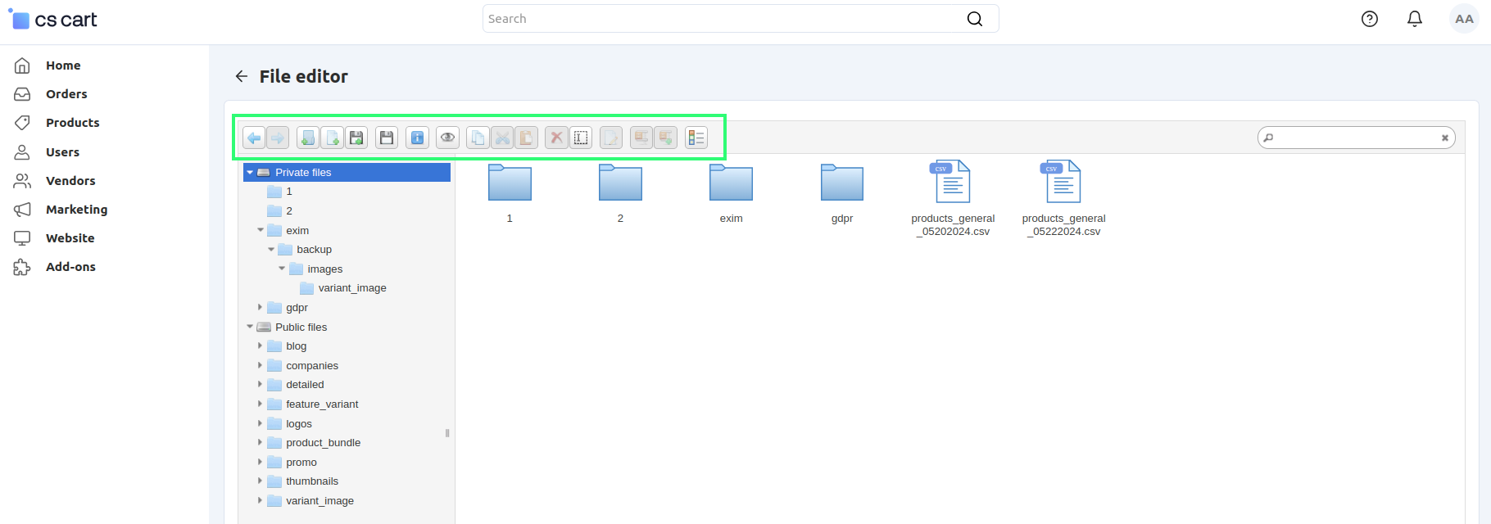This screenshot has width=1491, height=524.
Task: Select folder '2' in the file pane
Action: [620, 193]
